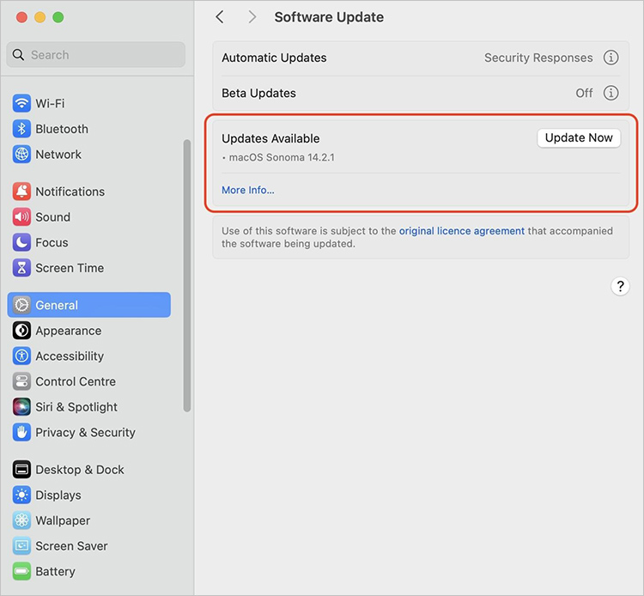The height and width of the screenshot is (596, 644).
Task: Open help with the question mark button
Action: pyautogui.click(x=620, y=286)
